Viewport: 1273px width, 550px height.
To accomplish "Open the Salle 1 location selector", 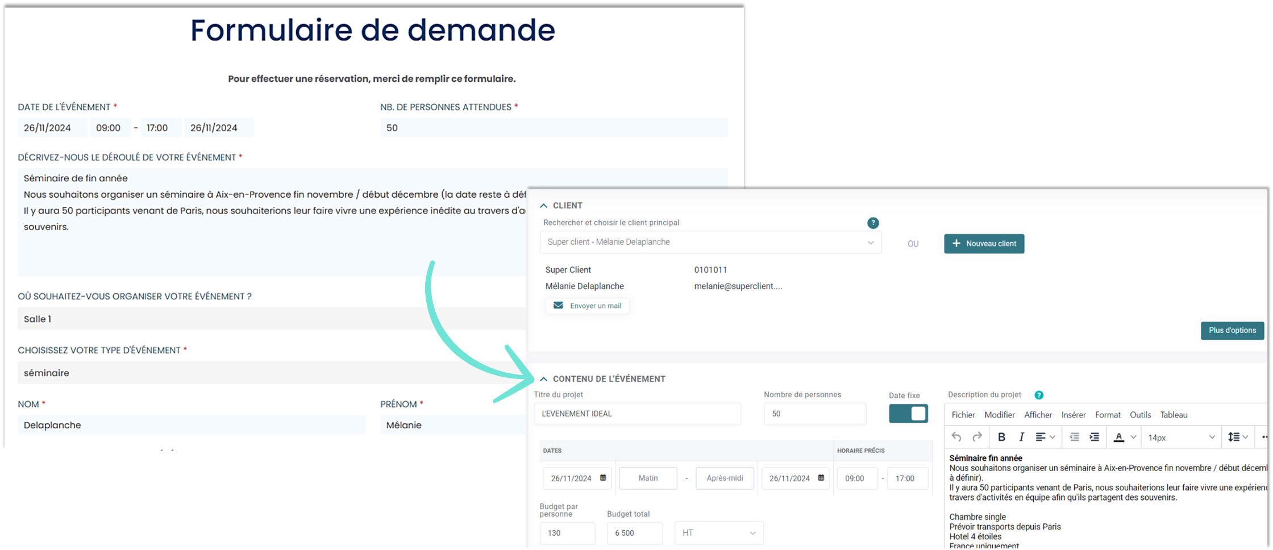I will [272, 319].
